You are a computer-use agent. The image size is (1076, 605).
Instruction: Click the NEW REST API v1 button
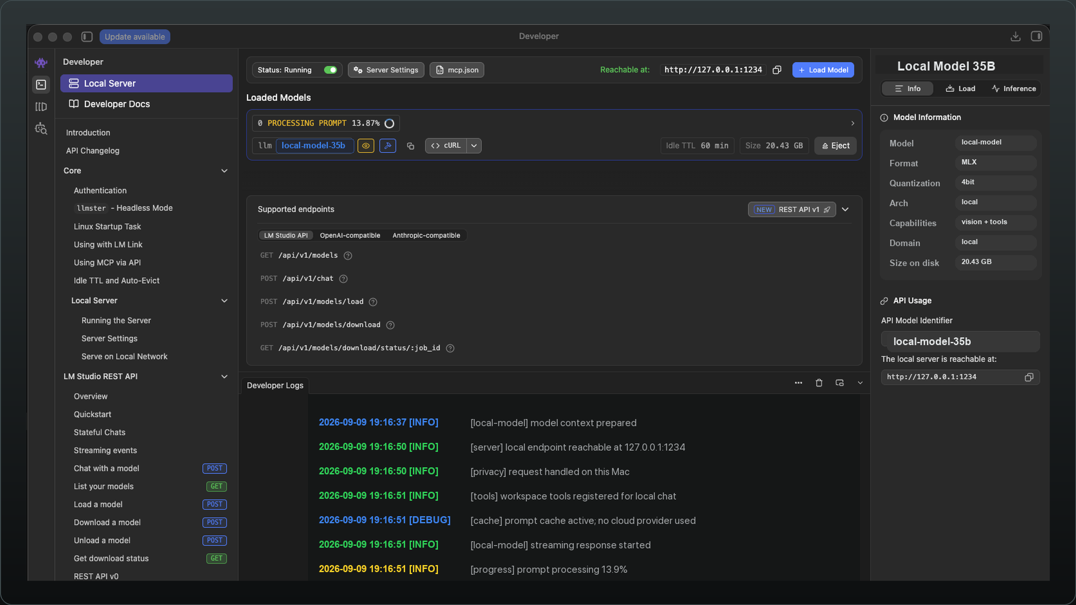tap(792, 210)
